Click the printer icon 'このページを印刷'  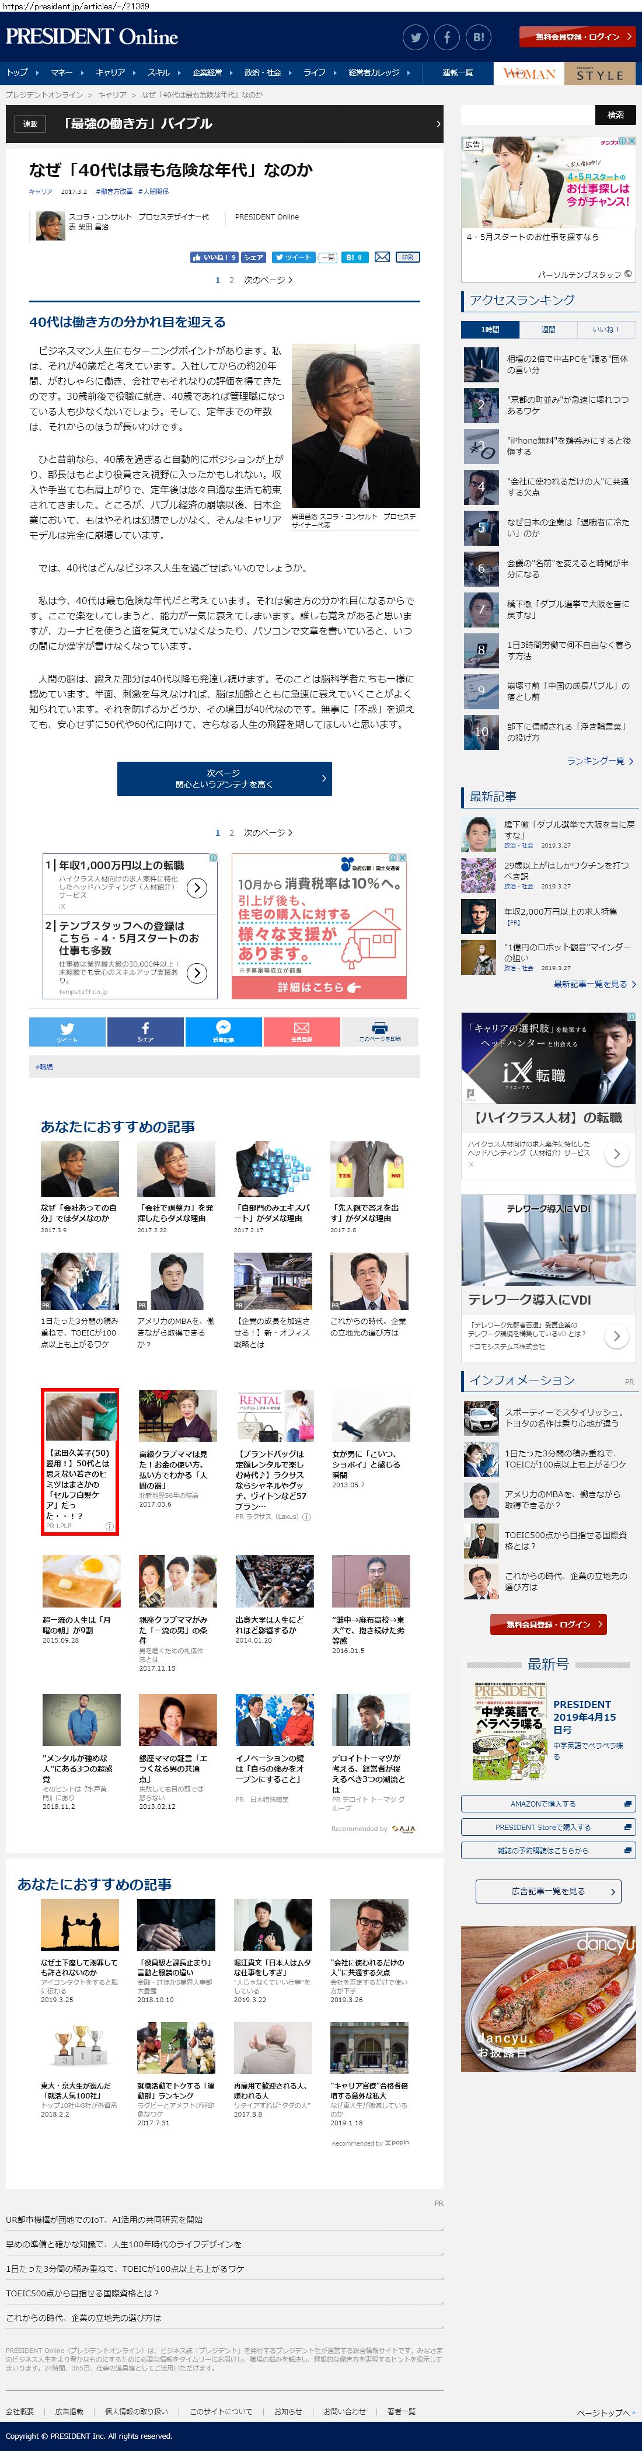point(379,1031)
